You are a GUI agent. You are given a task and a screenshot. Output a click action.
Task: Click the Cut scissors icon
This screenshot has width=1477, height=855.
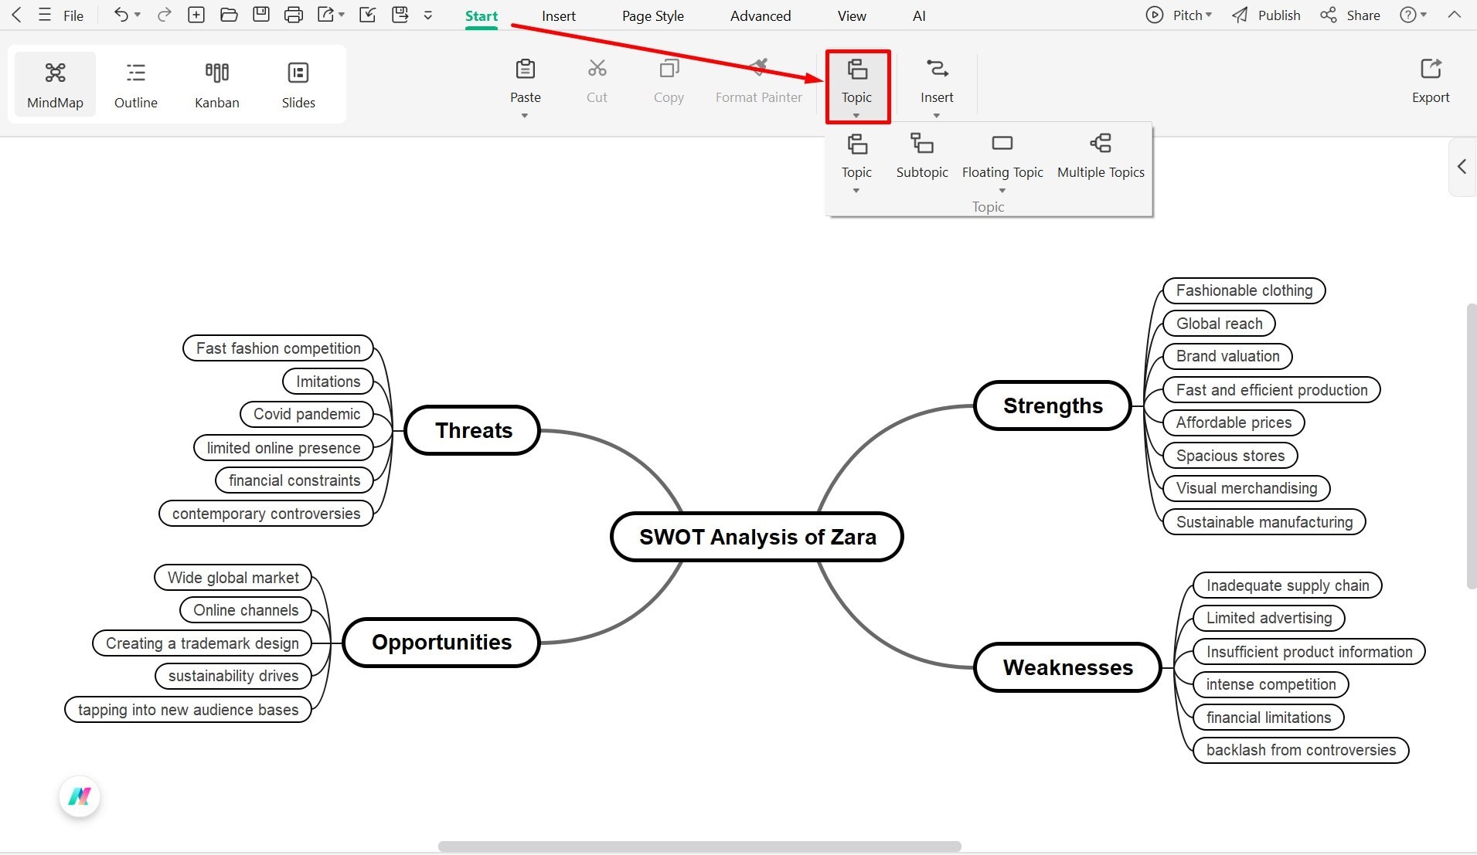coord(597,70)
